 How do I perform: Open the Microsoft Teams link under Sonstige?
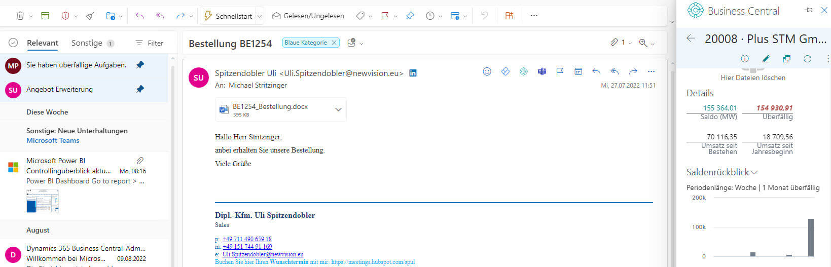53,140
